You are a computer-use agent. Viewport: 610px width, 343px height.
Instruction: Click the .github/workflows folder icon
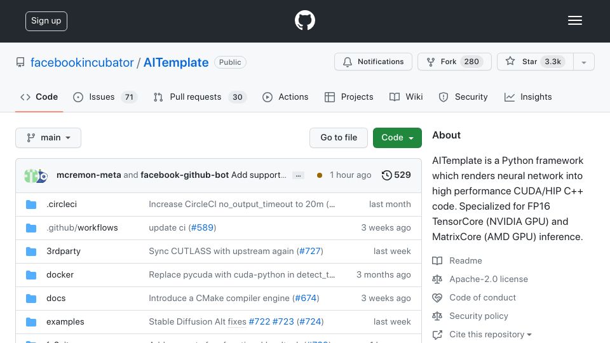[31, 228]
